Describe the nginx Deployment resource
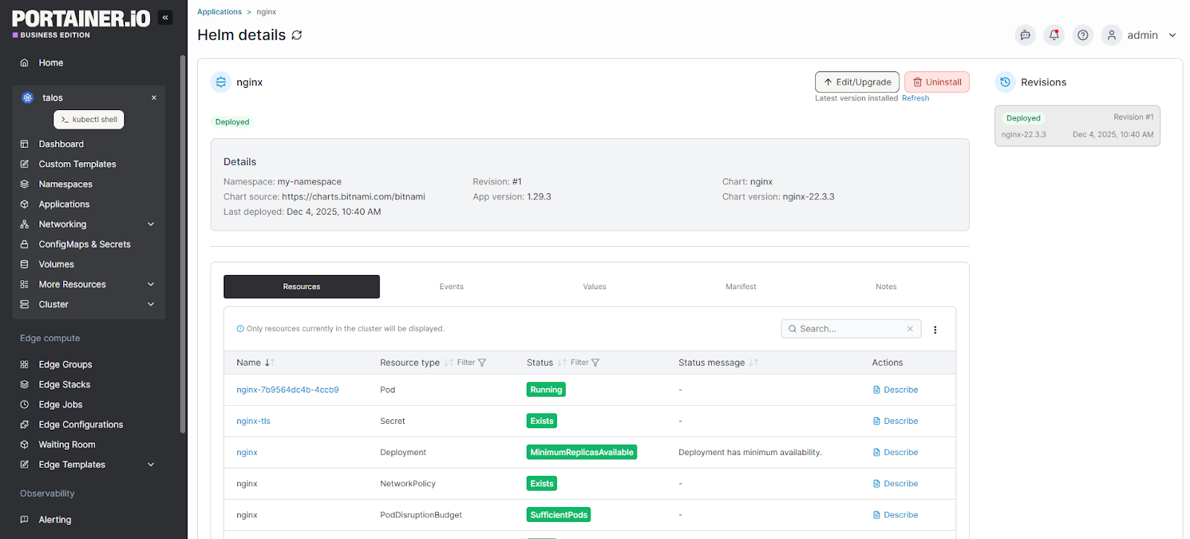 point(895,452)
